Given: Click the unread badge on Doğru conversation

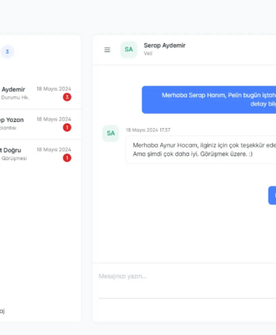Looking at the screenshot, I should click(67, 158).
